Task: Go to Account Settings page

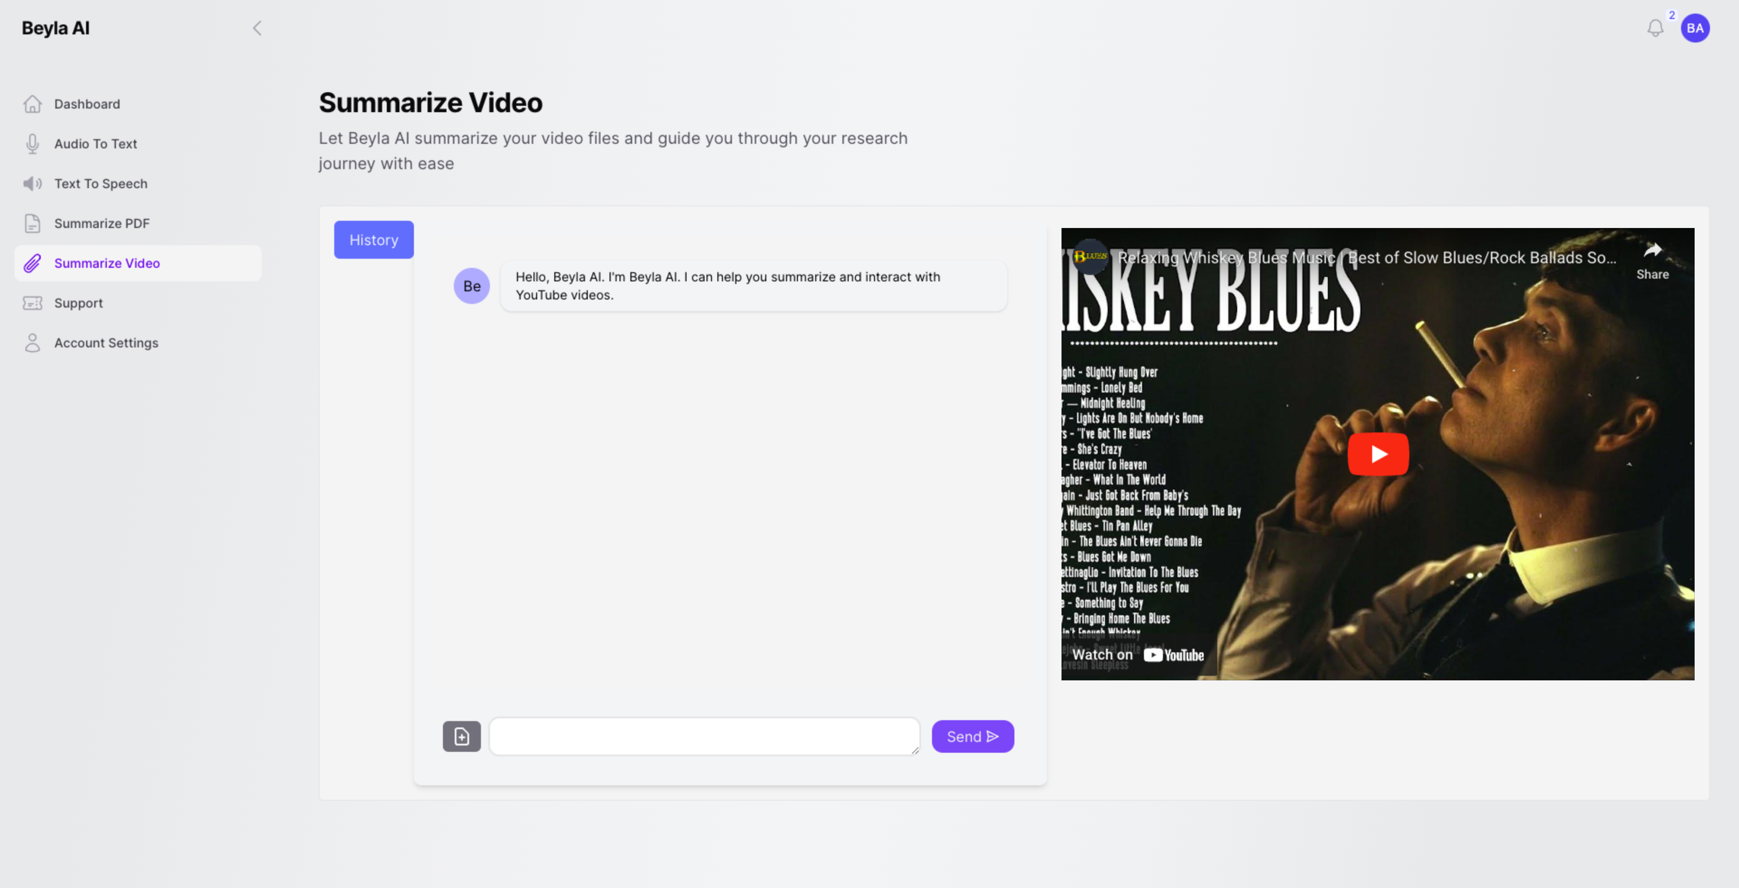Action: 106,342
